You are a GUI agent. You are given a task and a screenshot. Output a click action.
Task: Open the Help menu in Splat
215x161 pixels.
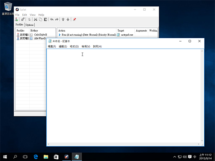[x=41, y=15]
